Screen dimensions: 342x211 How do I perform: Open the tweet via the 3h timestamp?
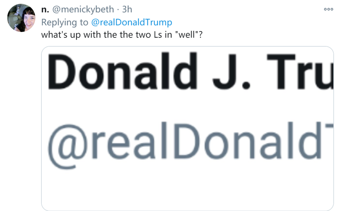[x=127, y=10]
